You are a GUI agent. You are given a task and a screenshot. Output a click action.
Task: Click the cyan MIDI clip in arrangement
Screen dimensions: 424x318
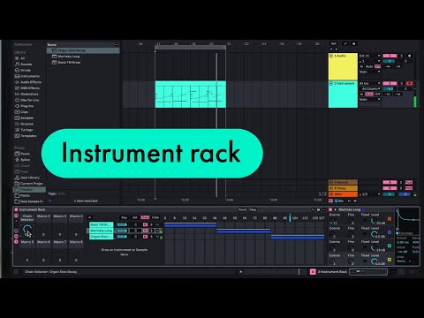point(191,95)
